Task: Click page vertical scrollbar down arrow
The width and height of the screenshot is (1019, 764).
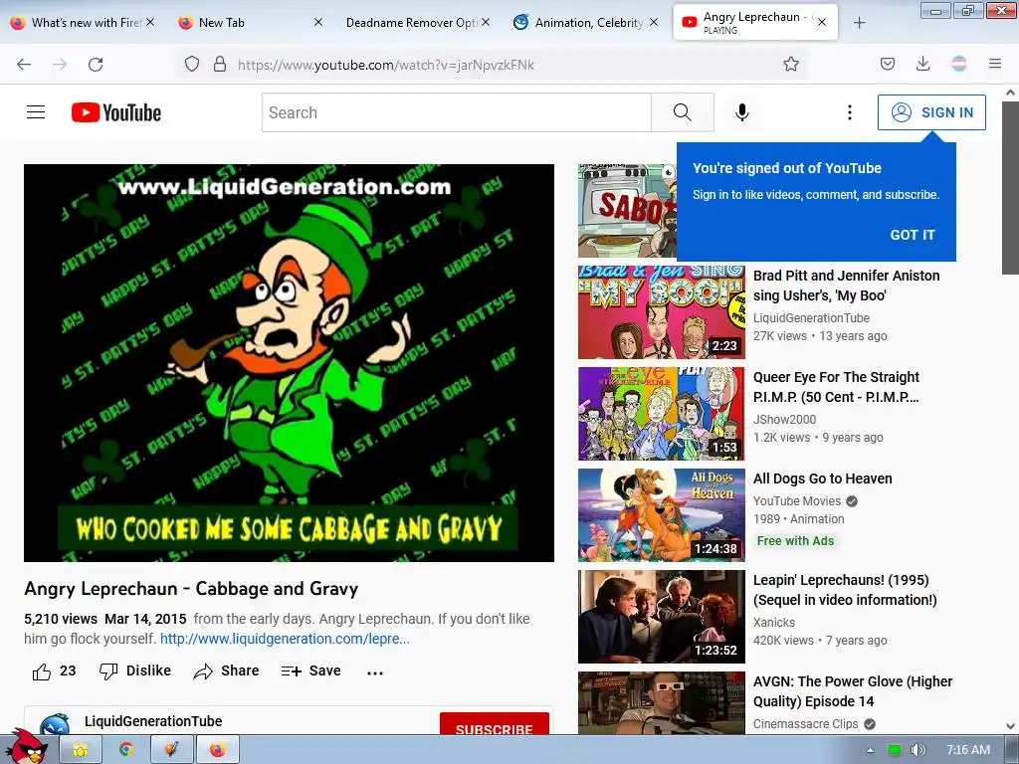Action: [1011, 726]
